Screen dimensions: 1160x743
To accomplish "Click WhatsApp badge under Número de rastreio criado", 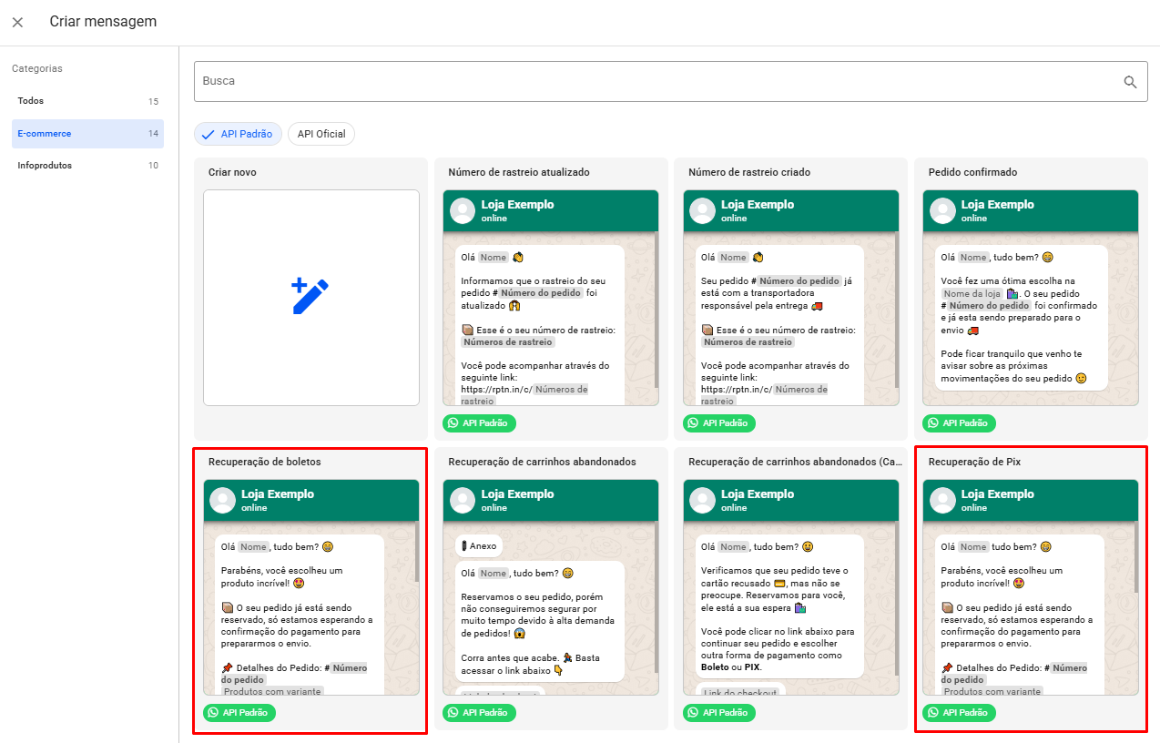I will [718, 423].
